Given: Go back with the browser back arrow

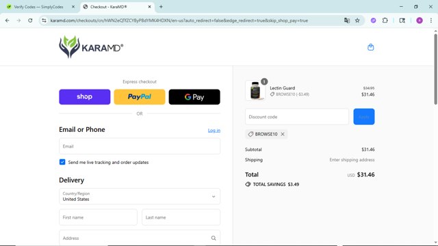Looking at the screenshot, I should (8, 20).
